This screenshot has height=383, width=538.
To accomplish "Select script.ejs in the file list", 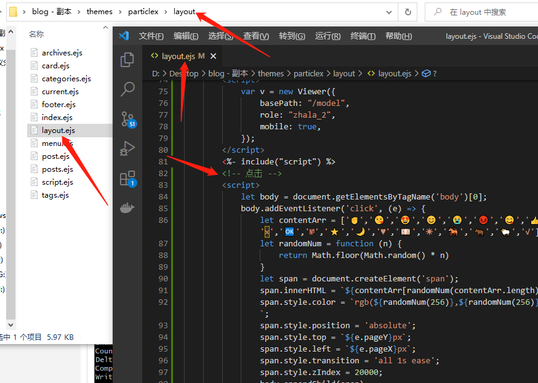I will (57, 182).
